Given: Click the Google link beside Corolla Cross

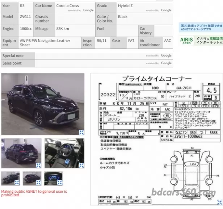Looking at the screenshot, I should point(88,10).
